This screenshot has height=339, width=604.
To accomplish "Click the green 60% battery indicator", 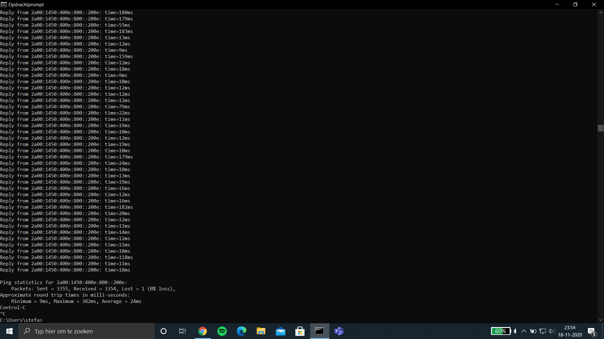I will pyautogui.click(x=501, y=331).
